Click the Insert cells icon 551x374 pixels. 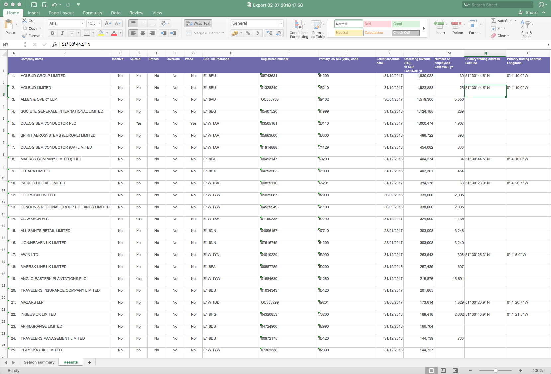pos(439,24)
